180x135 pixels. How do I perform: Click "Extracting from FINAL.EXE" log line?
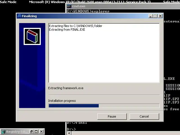click(67, 30)
